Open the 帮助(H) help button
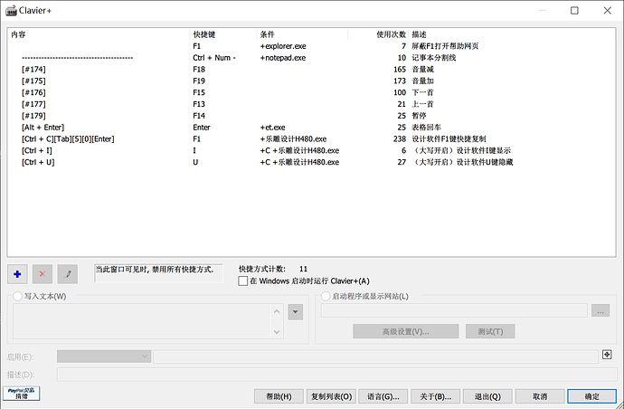This screenshot has height=409, width=624. pos(279,396)
